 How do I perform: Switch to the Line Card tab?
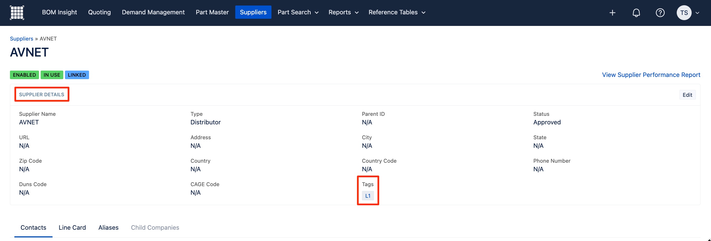click(x=72, y=227)
